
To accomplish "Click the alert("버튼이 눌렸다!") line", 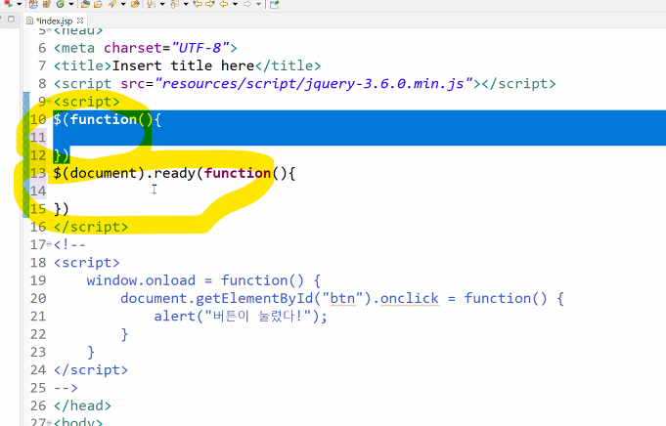I will pyautogui.click(x=241, y=317).
